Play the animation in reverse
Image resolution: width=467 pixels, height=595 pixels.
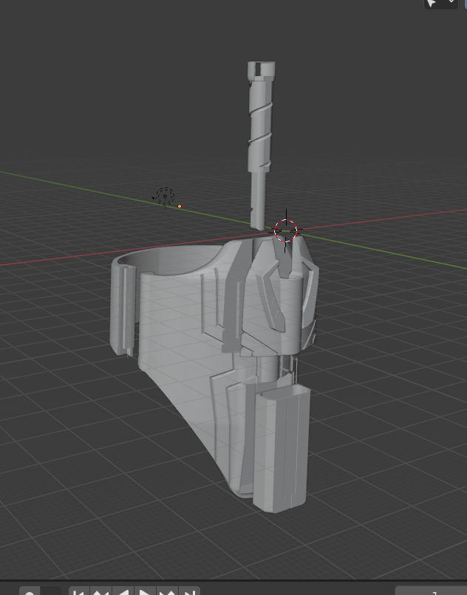123,592
